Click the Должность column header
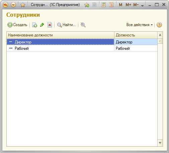 tap(136, 35)
